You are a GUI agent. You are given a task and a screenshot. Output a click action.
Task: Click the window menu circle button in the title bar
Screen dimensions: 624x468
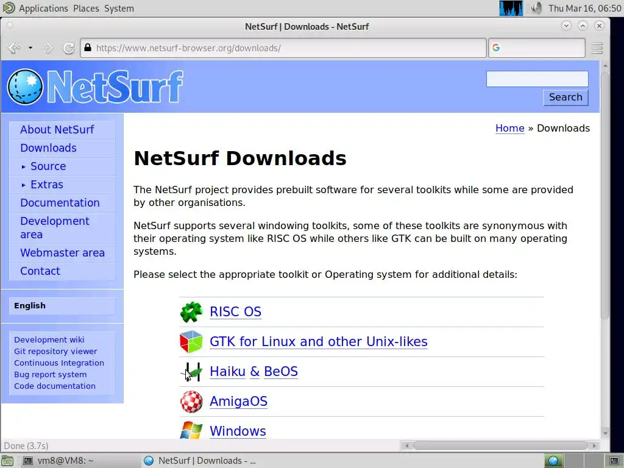(10, 26)
